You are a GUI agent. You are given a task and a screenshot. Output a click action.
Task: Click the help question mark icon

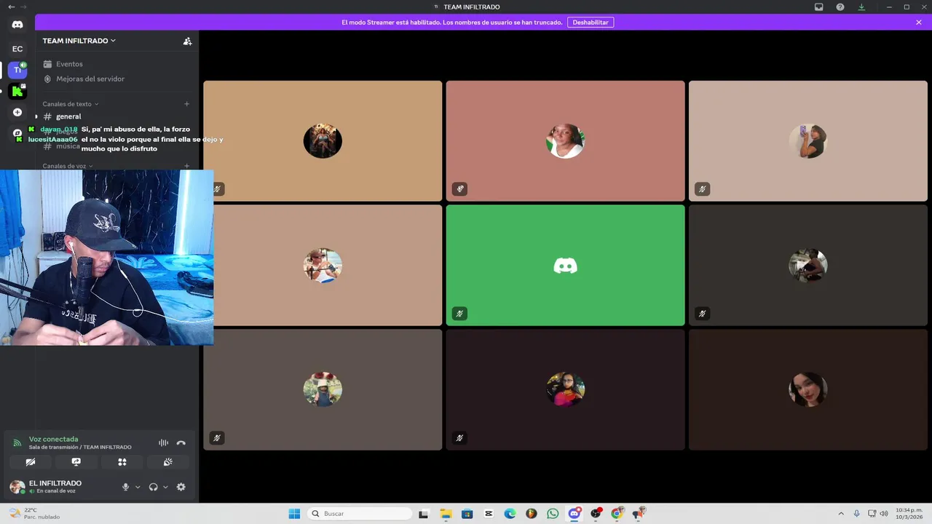point(840,7)
